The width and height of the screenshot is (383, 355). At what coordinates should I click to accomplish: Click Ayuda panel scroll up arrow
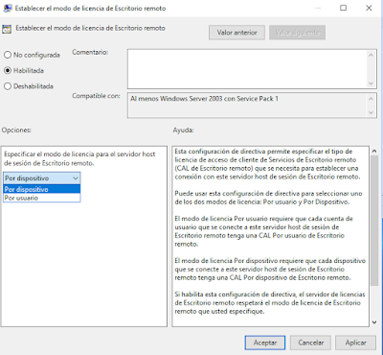pyautogui.click(x=374, y=152)
